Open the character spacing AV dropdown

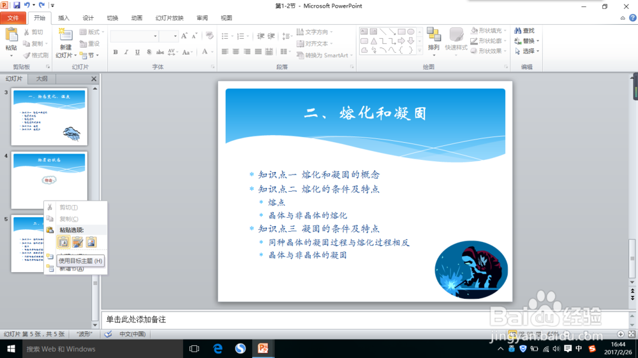172,52
